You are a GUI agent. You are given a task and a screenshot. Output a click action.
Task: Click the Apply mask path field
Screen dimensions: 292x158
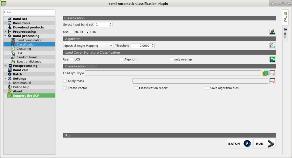coord(200,81)
